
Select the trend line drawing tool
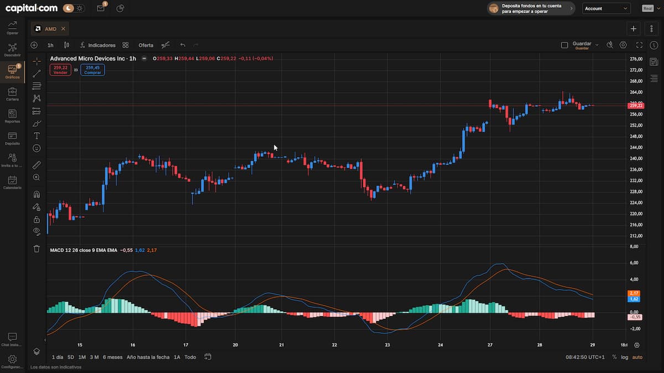[x=37, y=72]
